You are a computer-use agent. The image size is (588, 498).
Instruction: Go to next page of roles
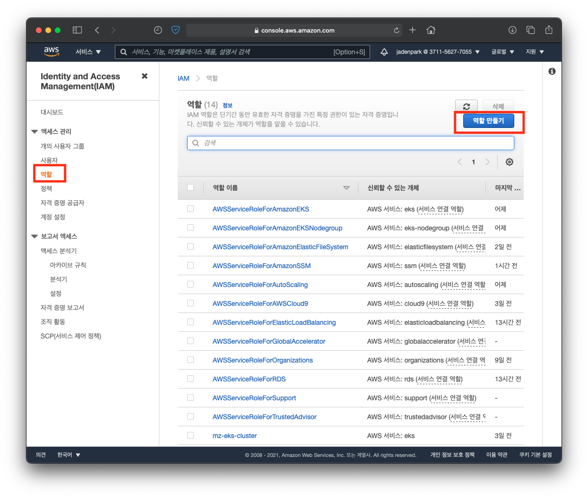(x=488, y=162)
